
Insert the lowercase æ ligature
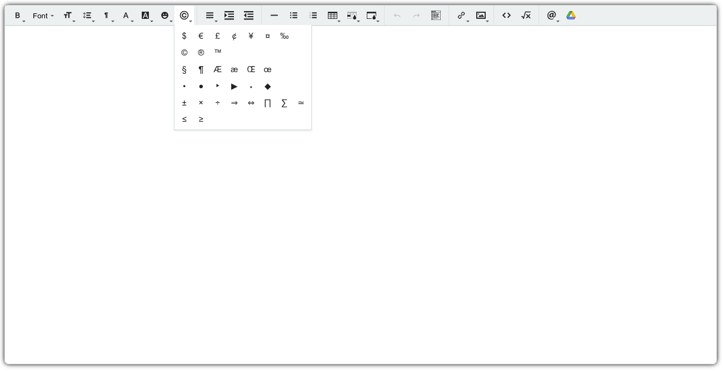(235, 69)
